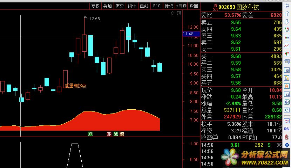The height and width of the screenshot is (168, 291).
Task: Select the 统计 statistics menu item
Action: coord(132,6)
